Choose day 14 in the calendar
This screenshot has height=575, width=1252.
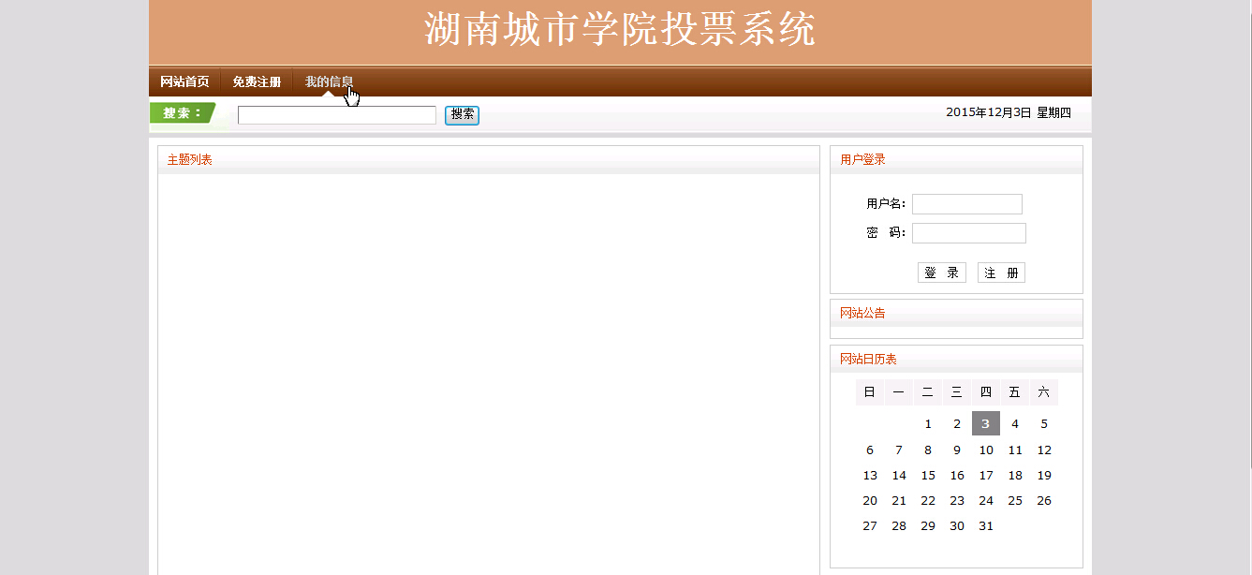[x=899, y=476]
